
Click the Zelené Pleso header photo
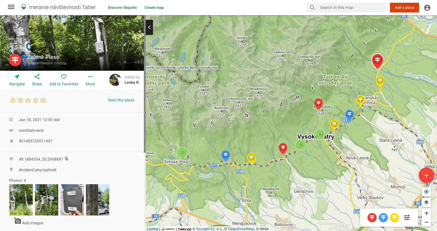point(72,43)
